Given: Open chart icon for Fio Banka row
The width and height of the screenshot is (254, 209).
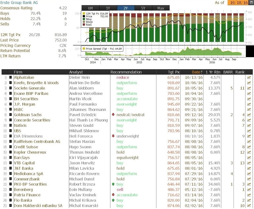Looking at the screenshot, I should [249, 200].
